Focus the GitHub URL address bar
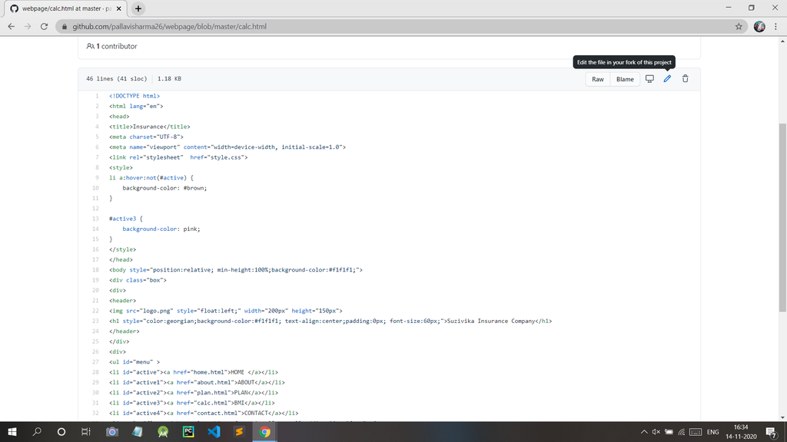 click(401, 27)
